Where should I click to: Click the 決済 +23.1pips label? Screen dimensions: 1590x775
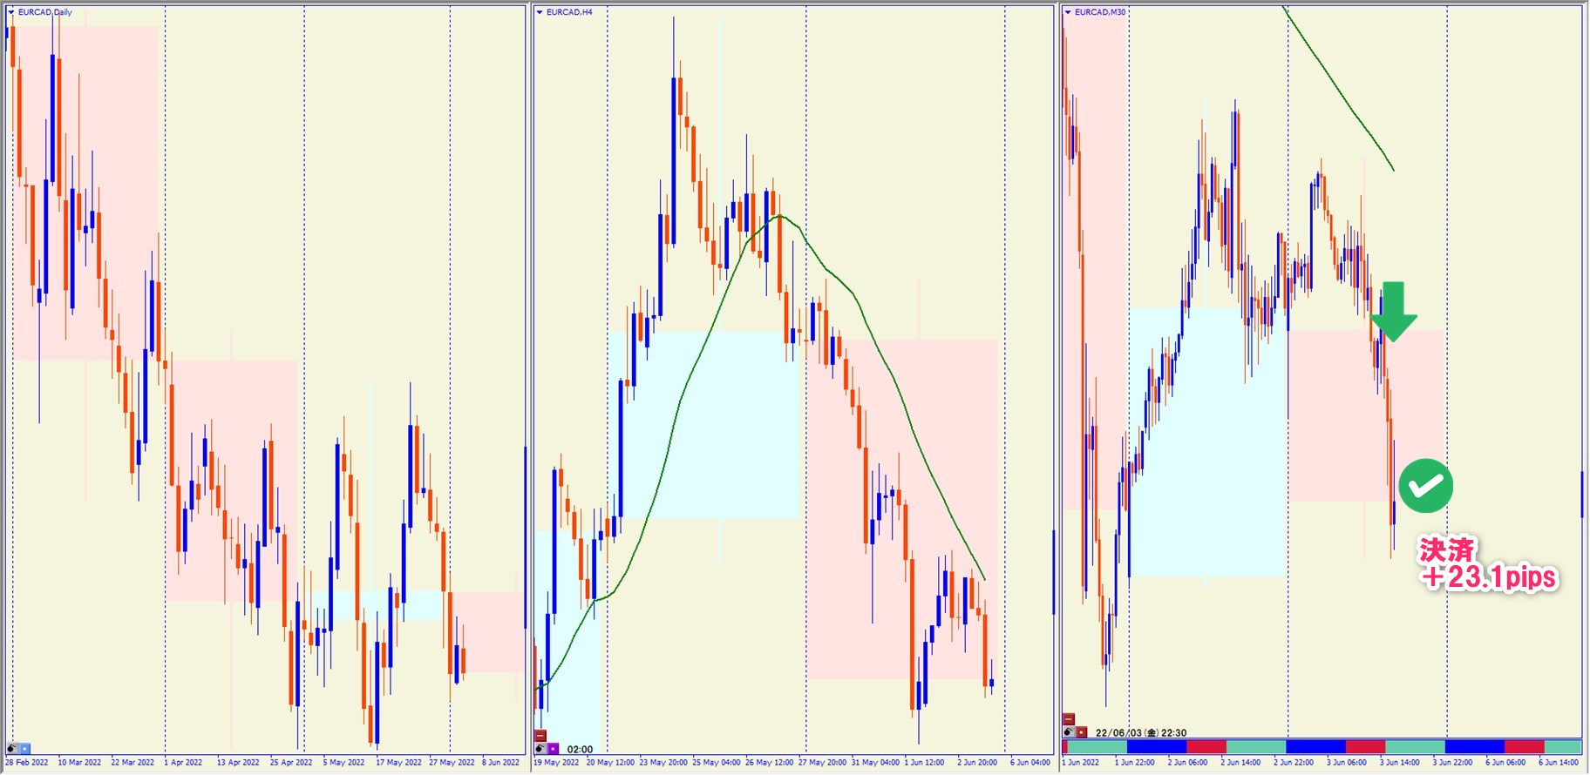(x=1487, y=564)
